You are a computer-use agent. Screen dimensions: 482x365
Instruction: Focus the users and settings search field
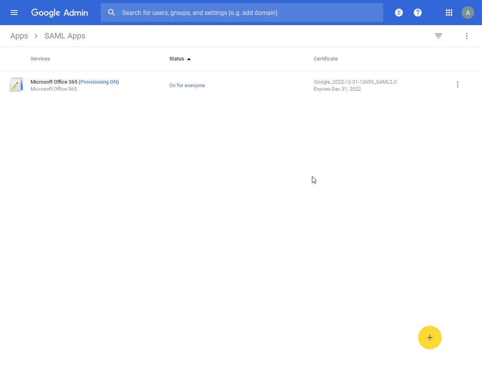pyautogui.click(x=242, y=13)
